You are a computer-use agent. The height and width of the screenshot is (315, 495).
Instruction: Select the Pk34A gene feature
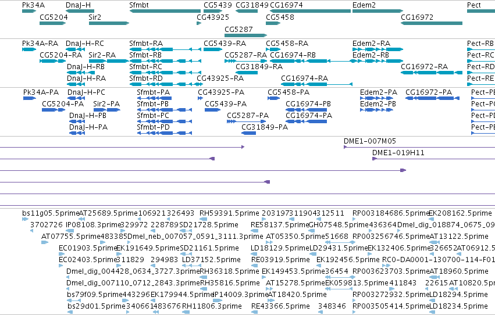(29, 11)
